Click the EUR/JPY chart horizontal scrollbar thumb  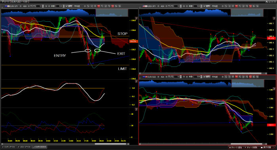pyautogui.click(x=110, y=144)
